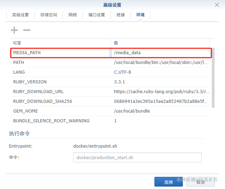Click the 可变 column header
This screenshot has width=225, height=189.
(x=60, y=43)
